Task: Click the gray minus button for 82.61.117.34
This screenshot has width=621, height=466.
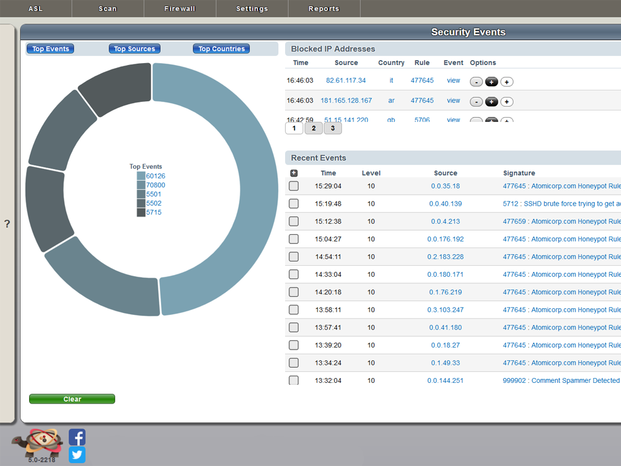Action: [x=476, y=82]
